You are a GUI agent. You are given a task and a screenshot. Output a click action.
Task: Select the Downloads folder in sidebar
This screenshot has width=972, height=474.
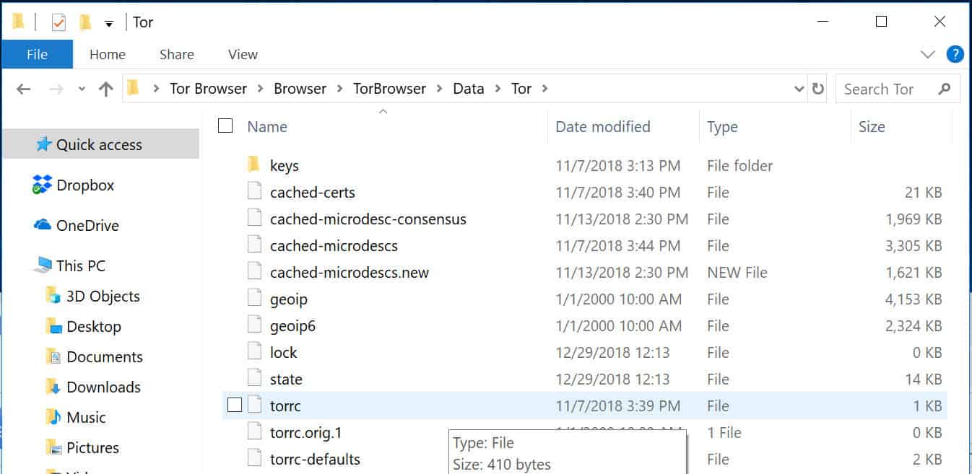click(103, 387)
